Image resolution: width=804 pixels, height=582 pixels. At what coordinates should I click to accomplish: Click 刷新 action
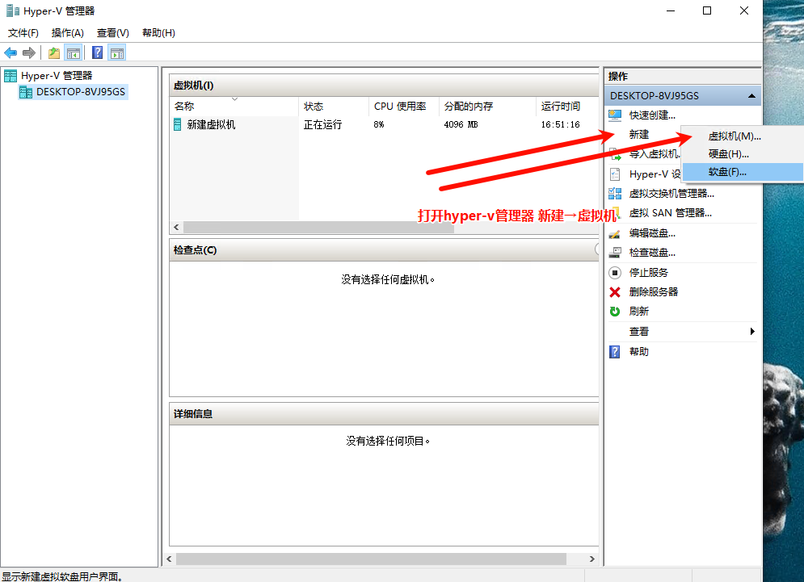pyautogui.click(x=639, y=312)
